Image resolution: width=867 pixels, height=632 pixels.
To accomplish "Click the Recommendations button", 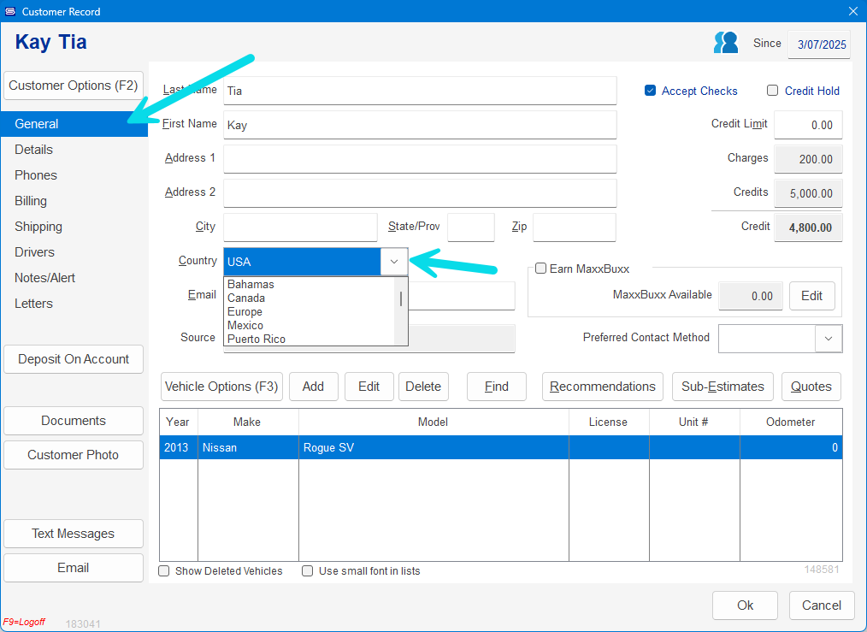I will pos(603,387).
